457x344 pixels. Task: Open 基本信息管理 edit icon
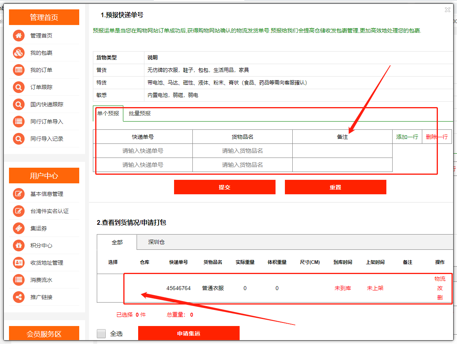click(x=19, y=194)
